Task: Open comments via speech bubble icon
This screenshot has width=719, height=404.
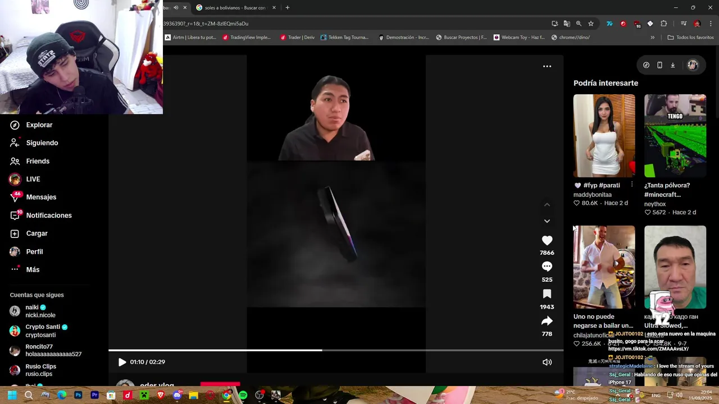Action: [547, 267]
